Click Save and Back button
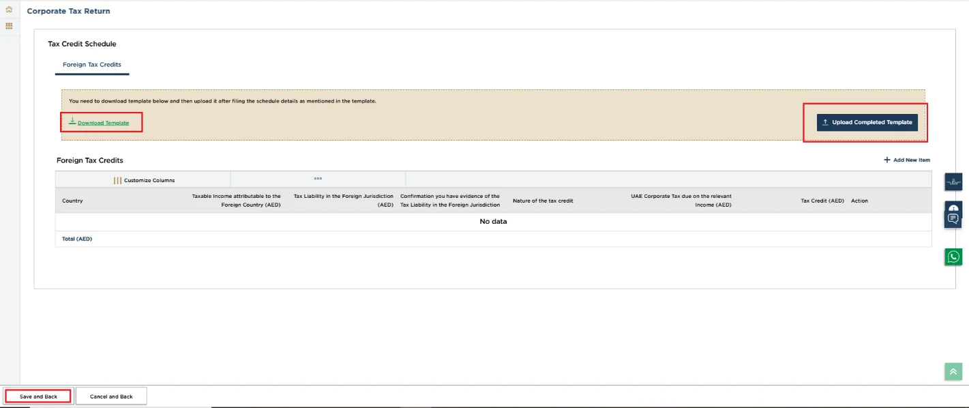 [x=38, y=396]
